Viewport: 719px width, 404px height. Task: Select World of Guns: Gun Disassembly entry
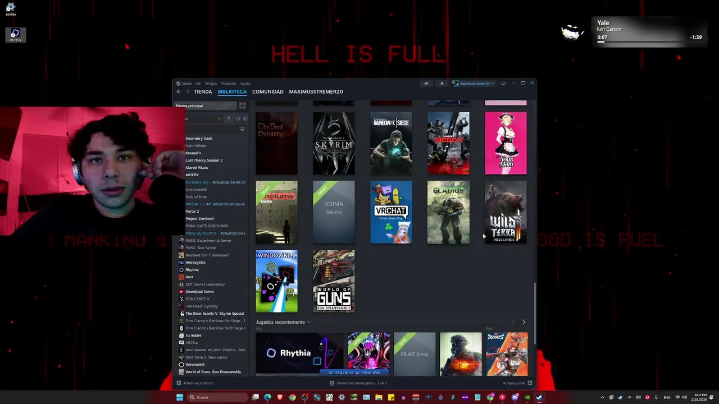tap(213, 372)
